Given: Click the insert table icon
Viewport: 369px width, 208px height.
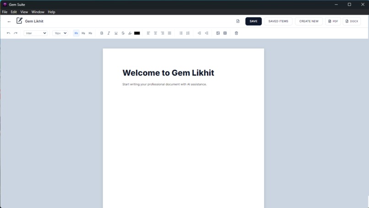Looking at the screenshot, I should click(x=225, y=33).
